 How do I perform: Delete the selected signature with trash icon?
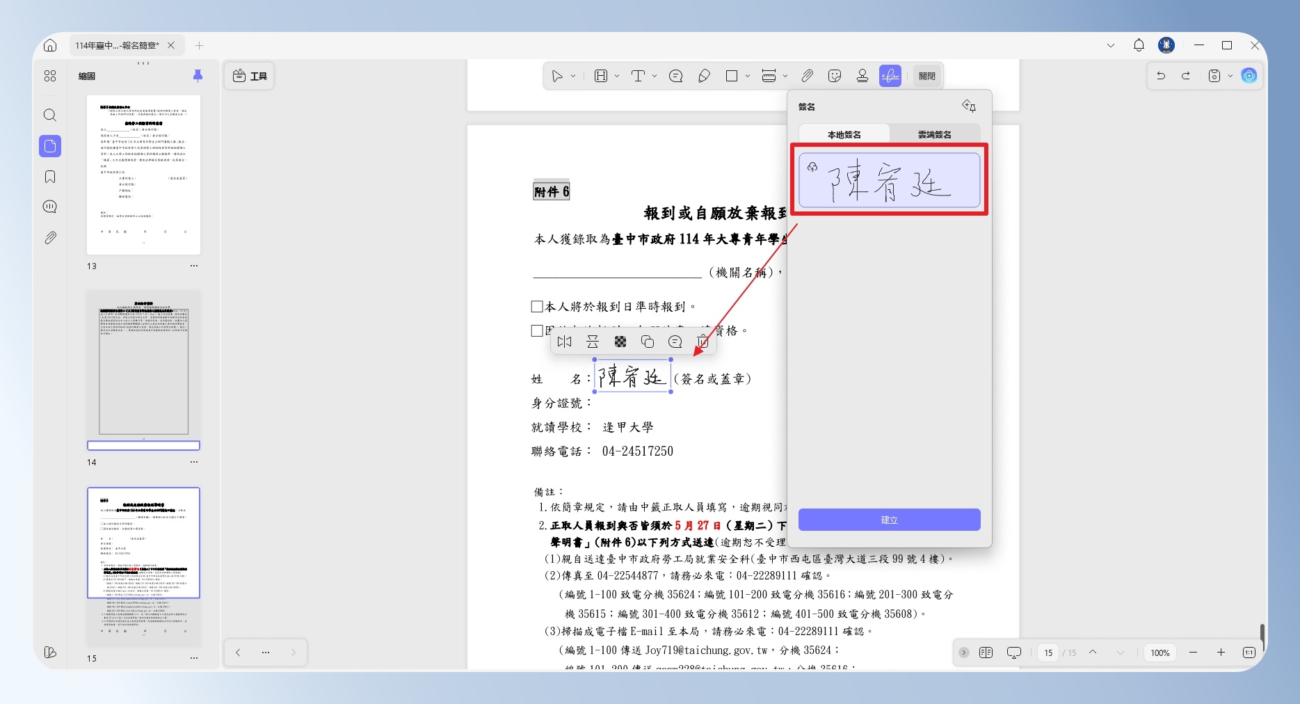point(703,342)
